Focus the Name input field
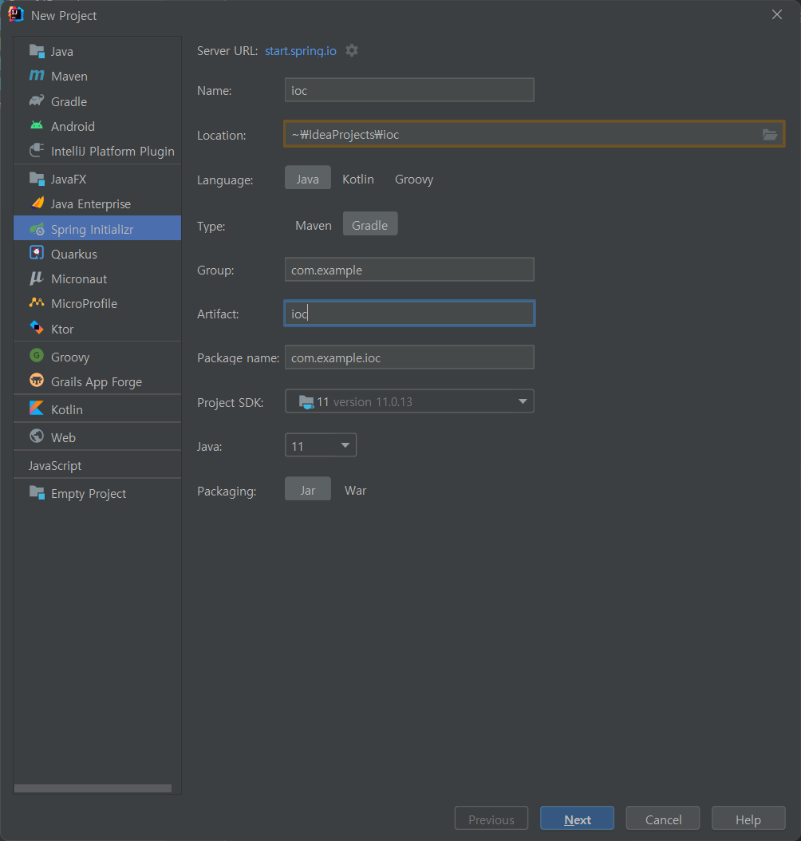Screen dimensions: 801x841 point(409,90)
